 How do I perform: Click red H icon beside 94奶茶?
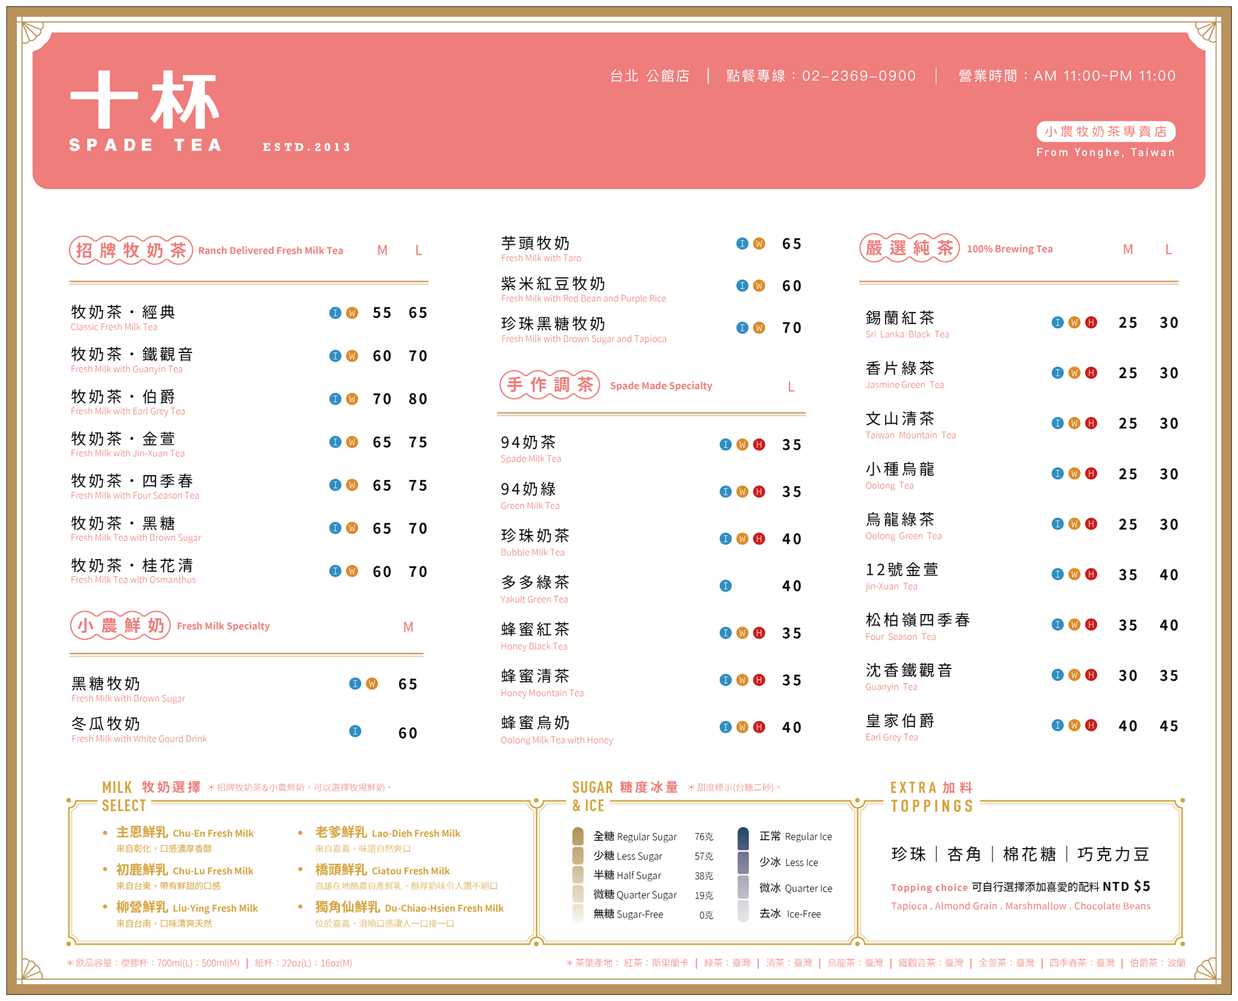759,445
